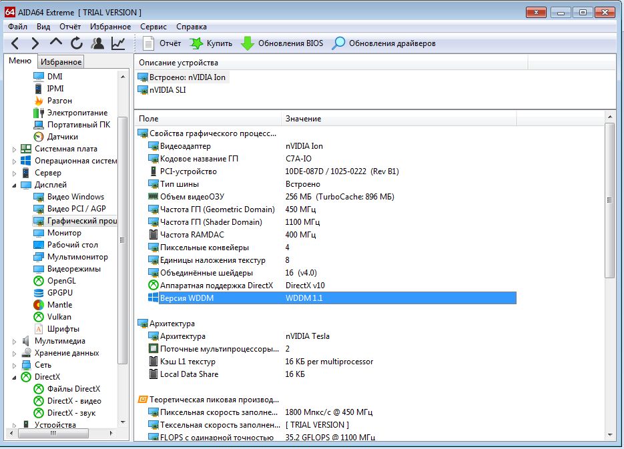Viewport: 624px width, 449px height.
Task: Expand the Сеть tree node
Action: 14,366
